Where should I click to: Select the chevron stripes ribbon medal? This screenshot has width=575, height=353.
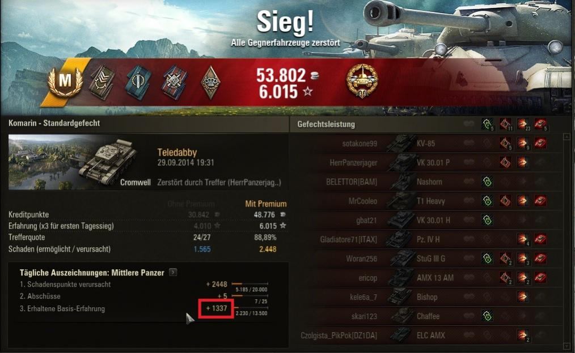[102, 83]
